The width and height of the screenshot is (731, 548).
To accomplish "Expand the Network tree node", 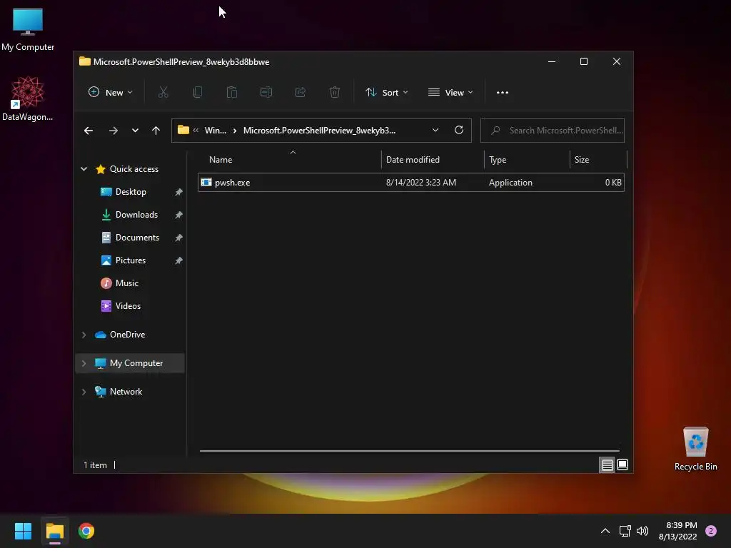I will [x=84, y=392].
